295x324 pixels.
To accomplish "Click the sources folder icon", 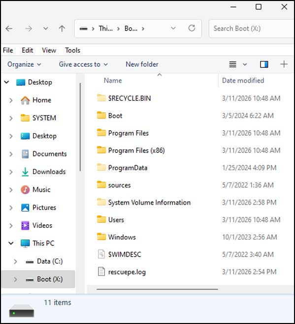I will pos(101,184).
